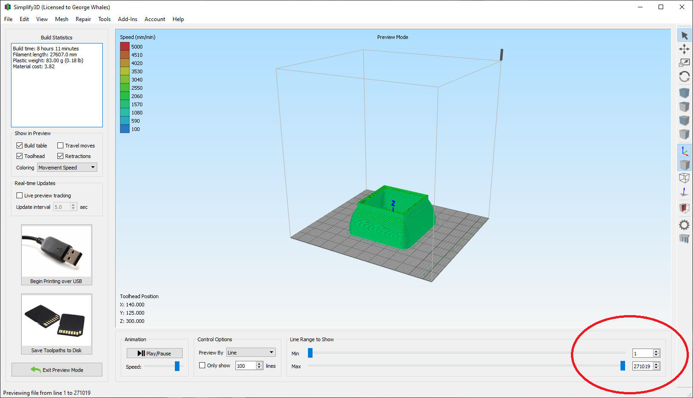This screenshot has height=398, width=693.
Task: Toggle the Toolhead checkbox
Action: click(x=19, y=156)
